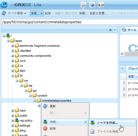
Task: Click the 作成... toolbar button
Action: pyautogui.click(x=35, y=13)
